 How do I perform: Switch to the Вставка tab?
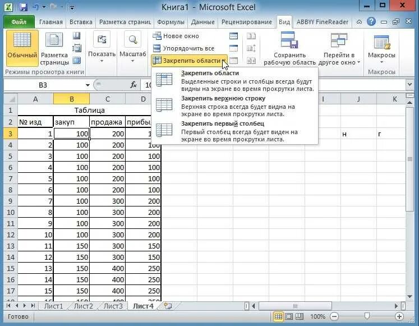click(x=81, y=22)
